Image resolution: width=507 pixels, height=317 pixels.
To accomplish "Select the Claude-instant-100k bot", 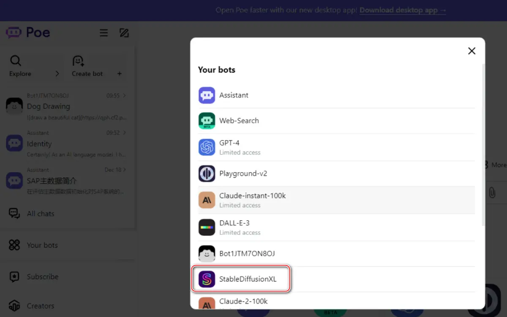I will (336, 200).
